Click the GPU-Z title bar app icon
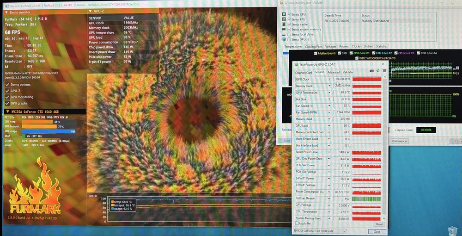 click(x=297, y=65)
